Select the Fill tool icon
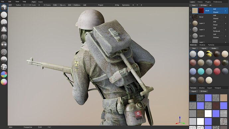The height and width of the screenshot is (129, 229). point(4,22)
